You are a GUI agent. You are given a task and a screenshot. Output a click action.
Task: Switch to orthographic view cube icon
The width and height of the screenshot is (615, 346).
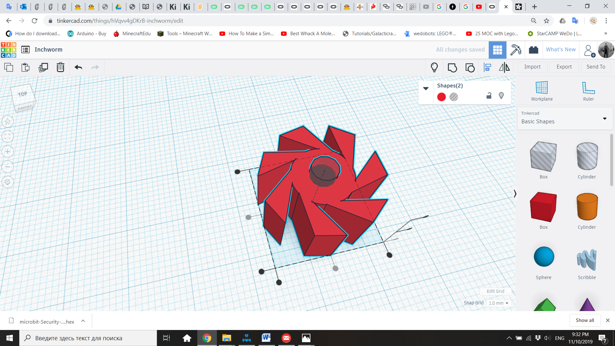[x=8, y=182]
